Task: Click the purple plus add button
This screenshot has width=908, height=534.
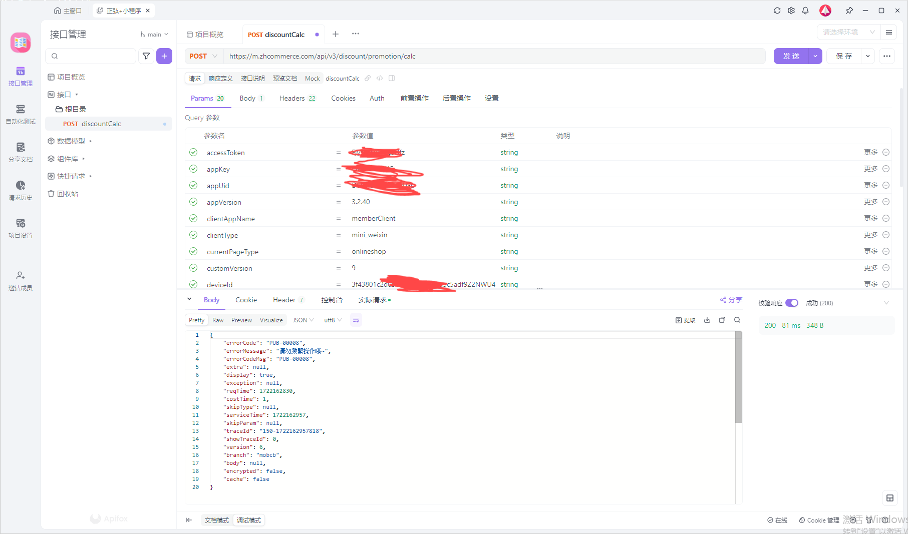Action: pyautogui.click(x=164, y=56)
